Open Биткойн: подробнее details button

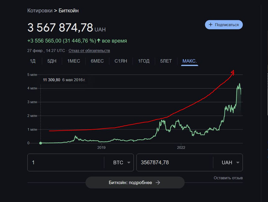[x=135, y=182]
